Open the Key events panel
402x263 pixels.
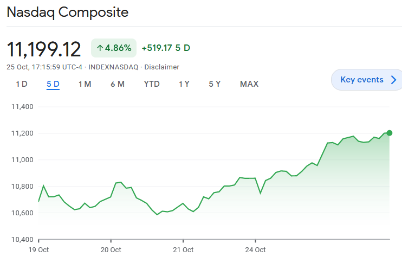click(x=362, y=80)
